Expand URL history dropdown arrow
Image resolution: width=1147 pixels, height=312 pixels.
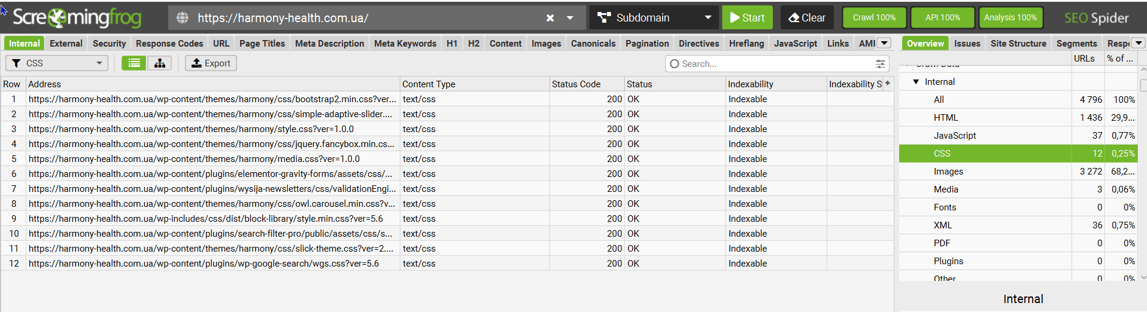tap(571, 18)
